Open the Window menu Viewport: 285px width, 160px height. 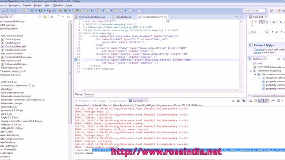tap(58, 5)
